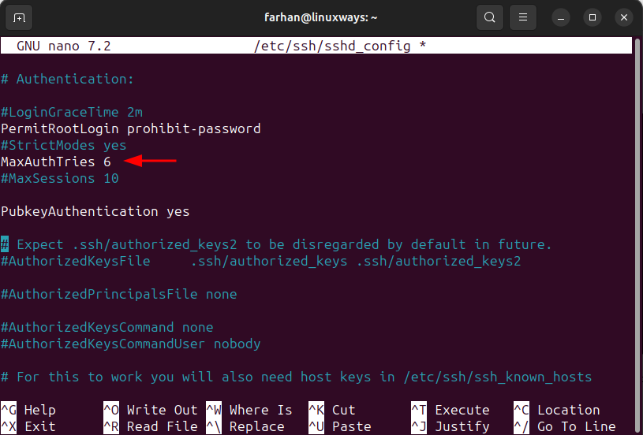Close the terminal window
The width and height of the screenshot is (643, 435).
point(624,17)
